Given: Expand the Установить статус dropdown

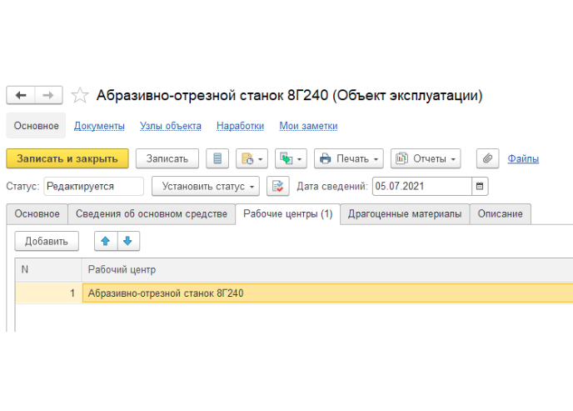Looking at the screenshot, I should click(206, 187).
